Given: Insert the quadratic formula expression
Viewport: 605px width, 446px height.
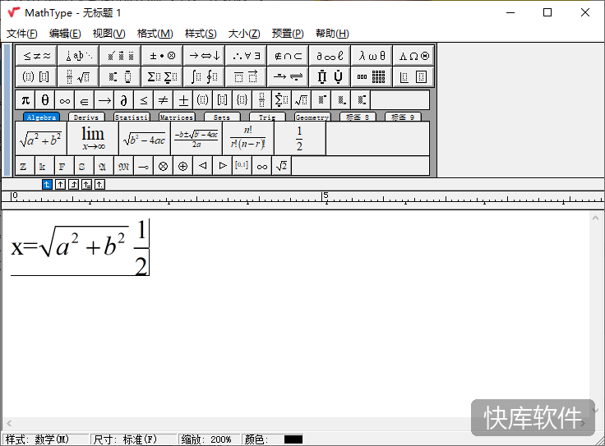Looking at the screenshot, I should [196, 139].
